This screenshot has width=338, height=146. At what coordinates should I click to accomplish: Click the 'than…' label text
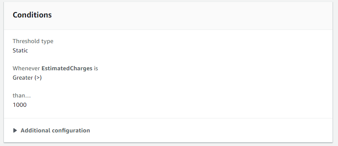[22, 96]
